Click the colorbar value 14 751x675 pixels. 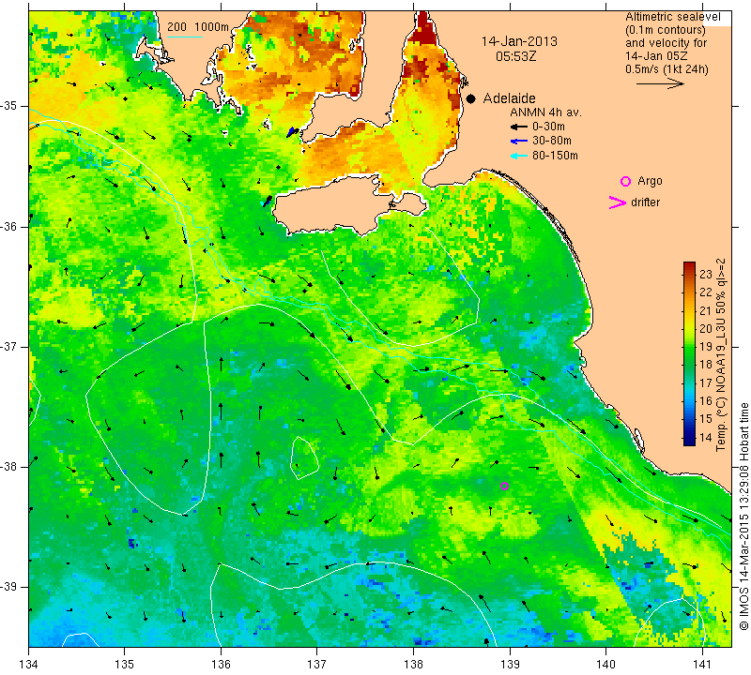click(706, 437)
